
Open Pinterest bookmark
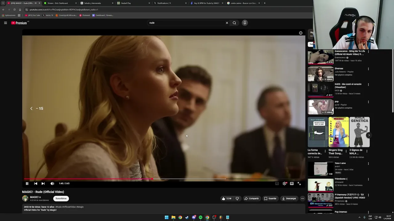[x=85, y=15]
